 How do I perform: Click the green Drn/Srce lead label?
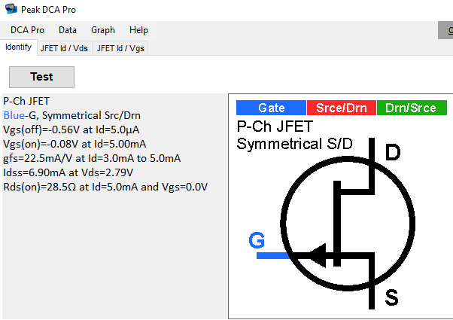coord(412,108)
